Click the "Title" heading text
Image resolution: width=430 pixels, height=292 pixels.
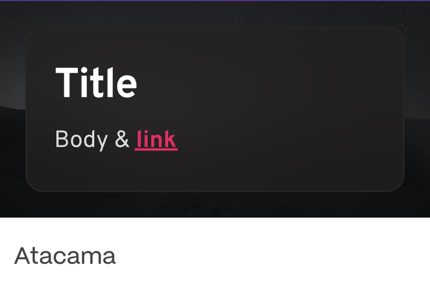click(x=96, y=83)
